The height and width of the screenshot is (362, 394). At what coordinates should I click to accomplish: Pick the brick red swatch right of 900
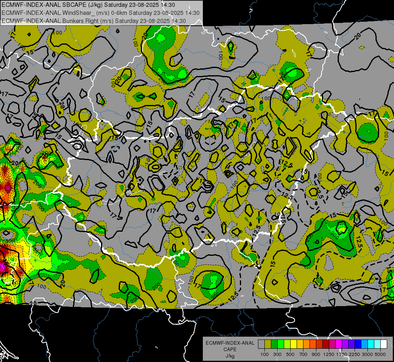tap(320, 344)
